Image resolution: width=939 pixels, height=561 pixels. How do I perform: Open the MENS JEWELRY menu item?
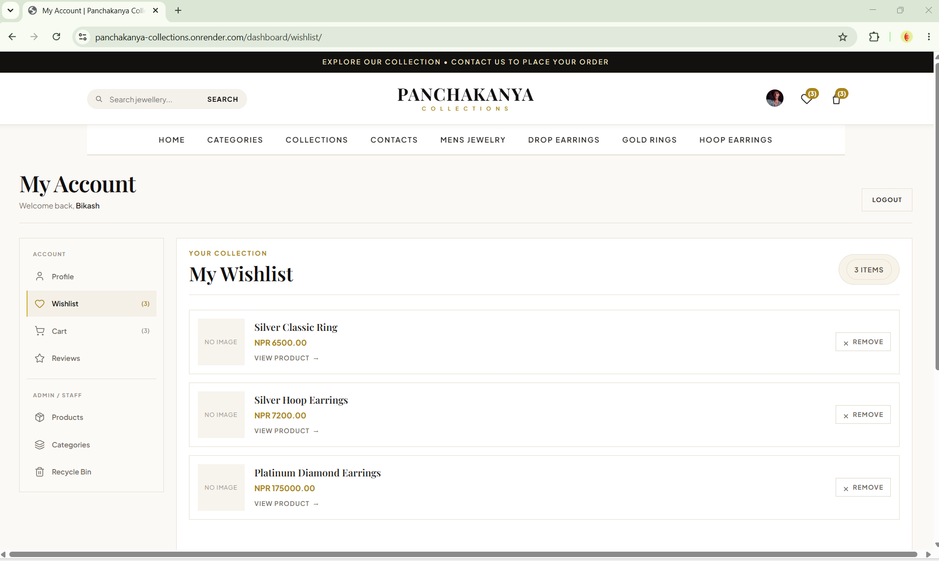[473, 140]
